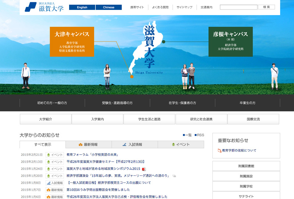Screen dimensions: 294x199
Task: Select 卒業生の方 in dark nav bar
Action: [x=247, y=103]
